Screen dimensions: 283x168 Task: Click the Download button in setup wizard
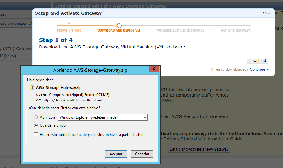pyautogui.click(x=257, y=60)
